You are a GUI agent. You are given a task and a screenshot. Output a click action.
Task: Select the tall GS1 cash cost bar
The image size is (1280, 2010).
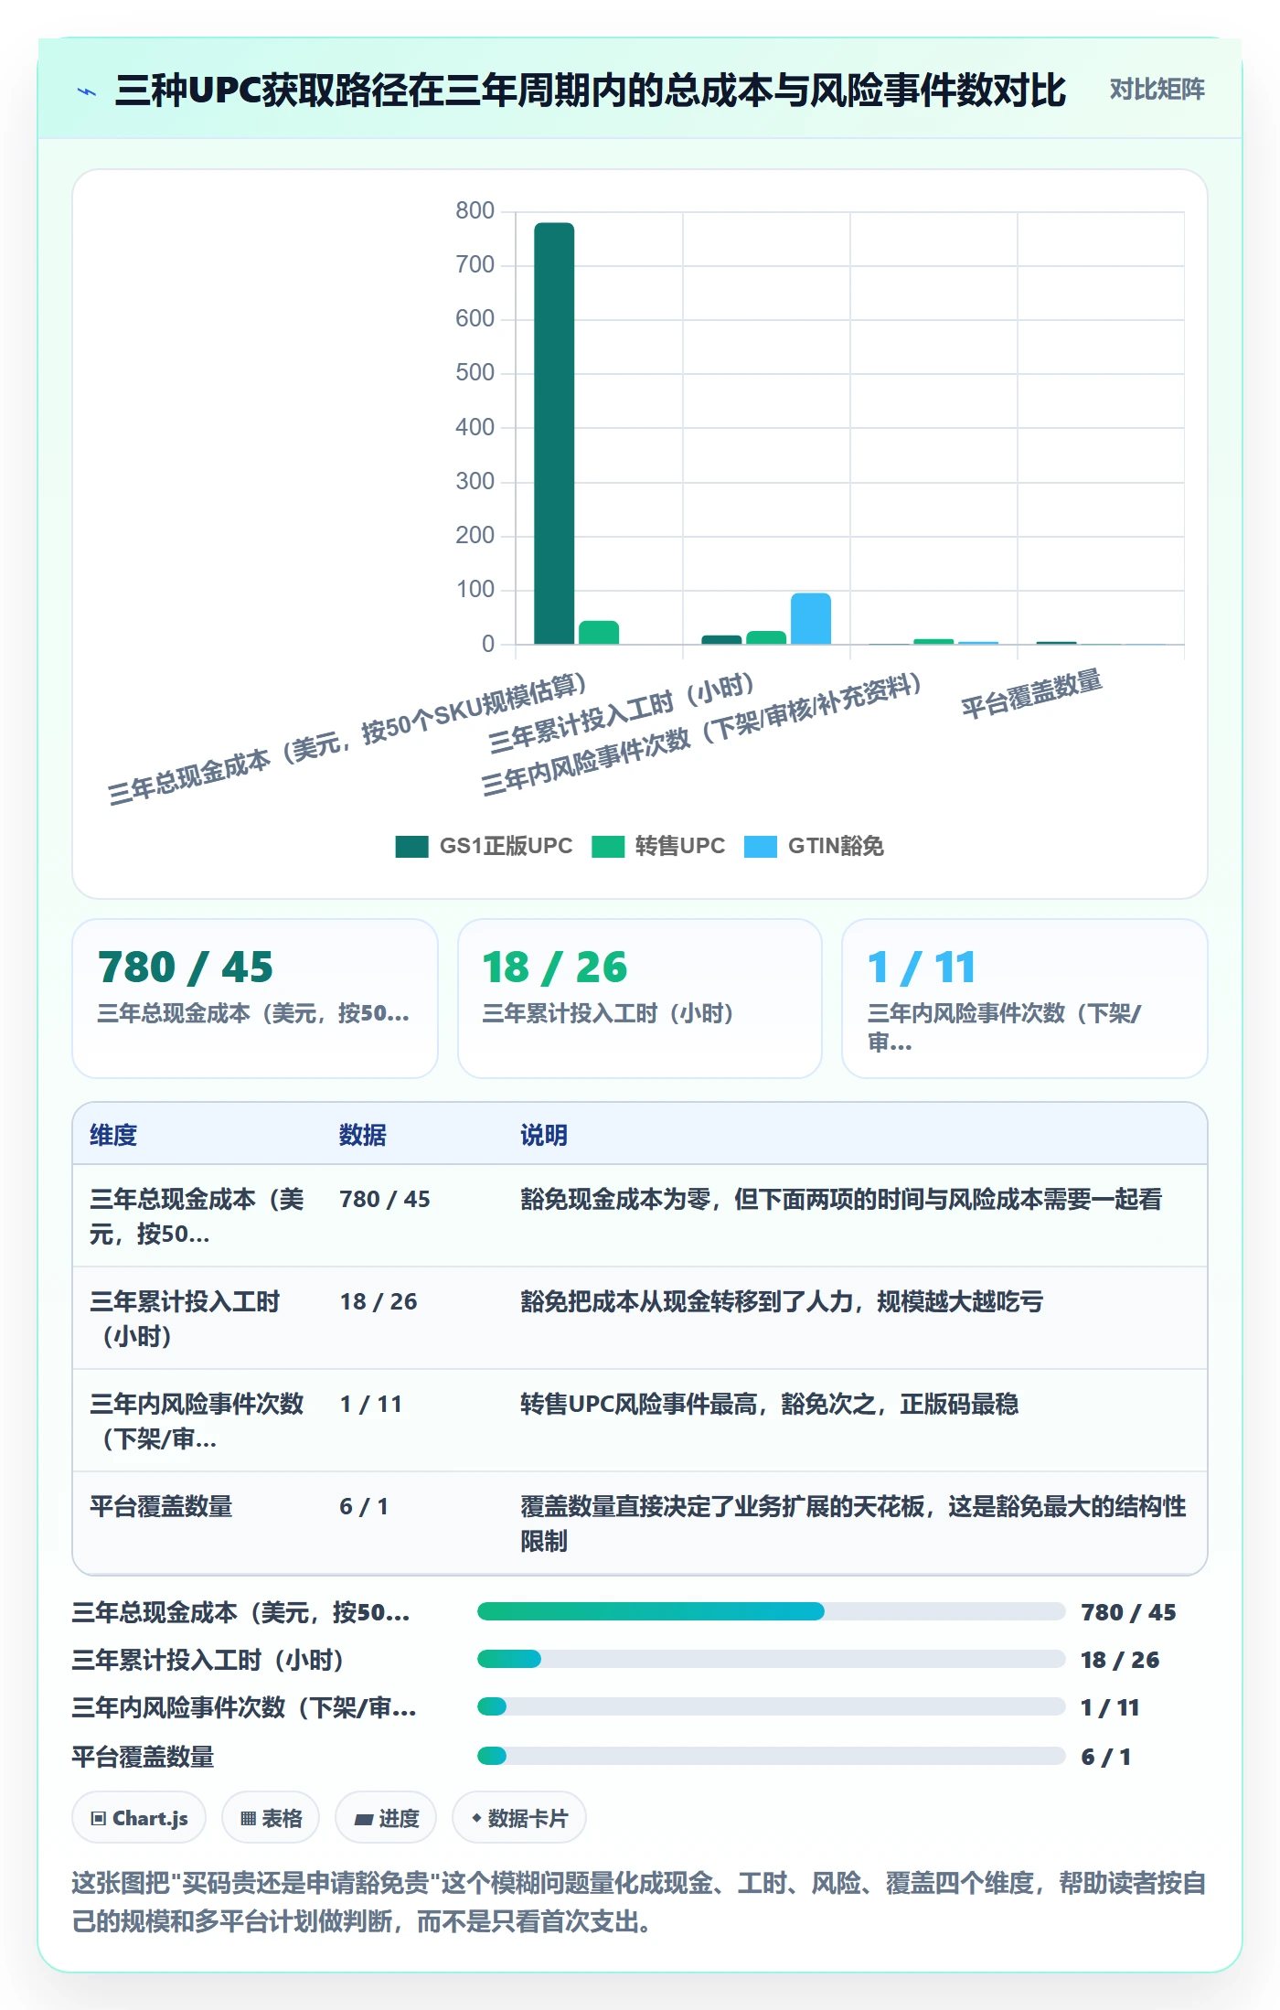[x=554, y=433]
